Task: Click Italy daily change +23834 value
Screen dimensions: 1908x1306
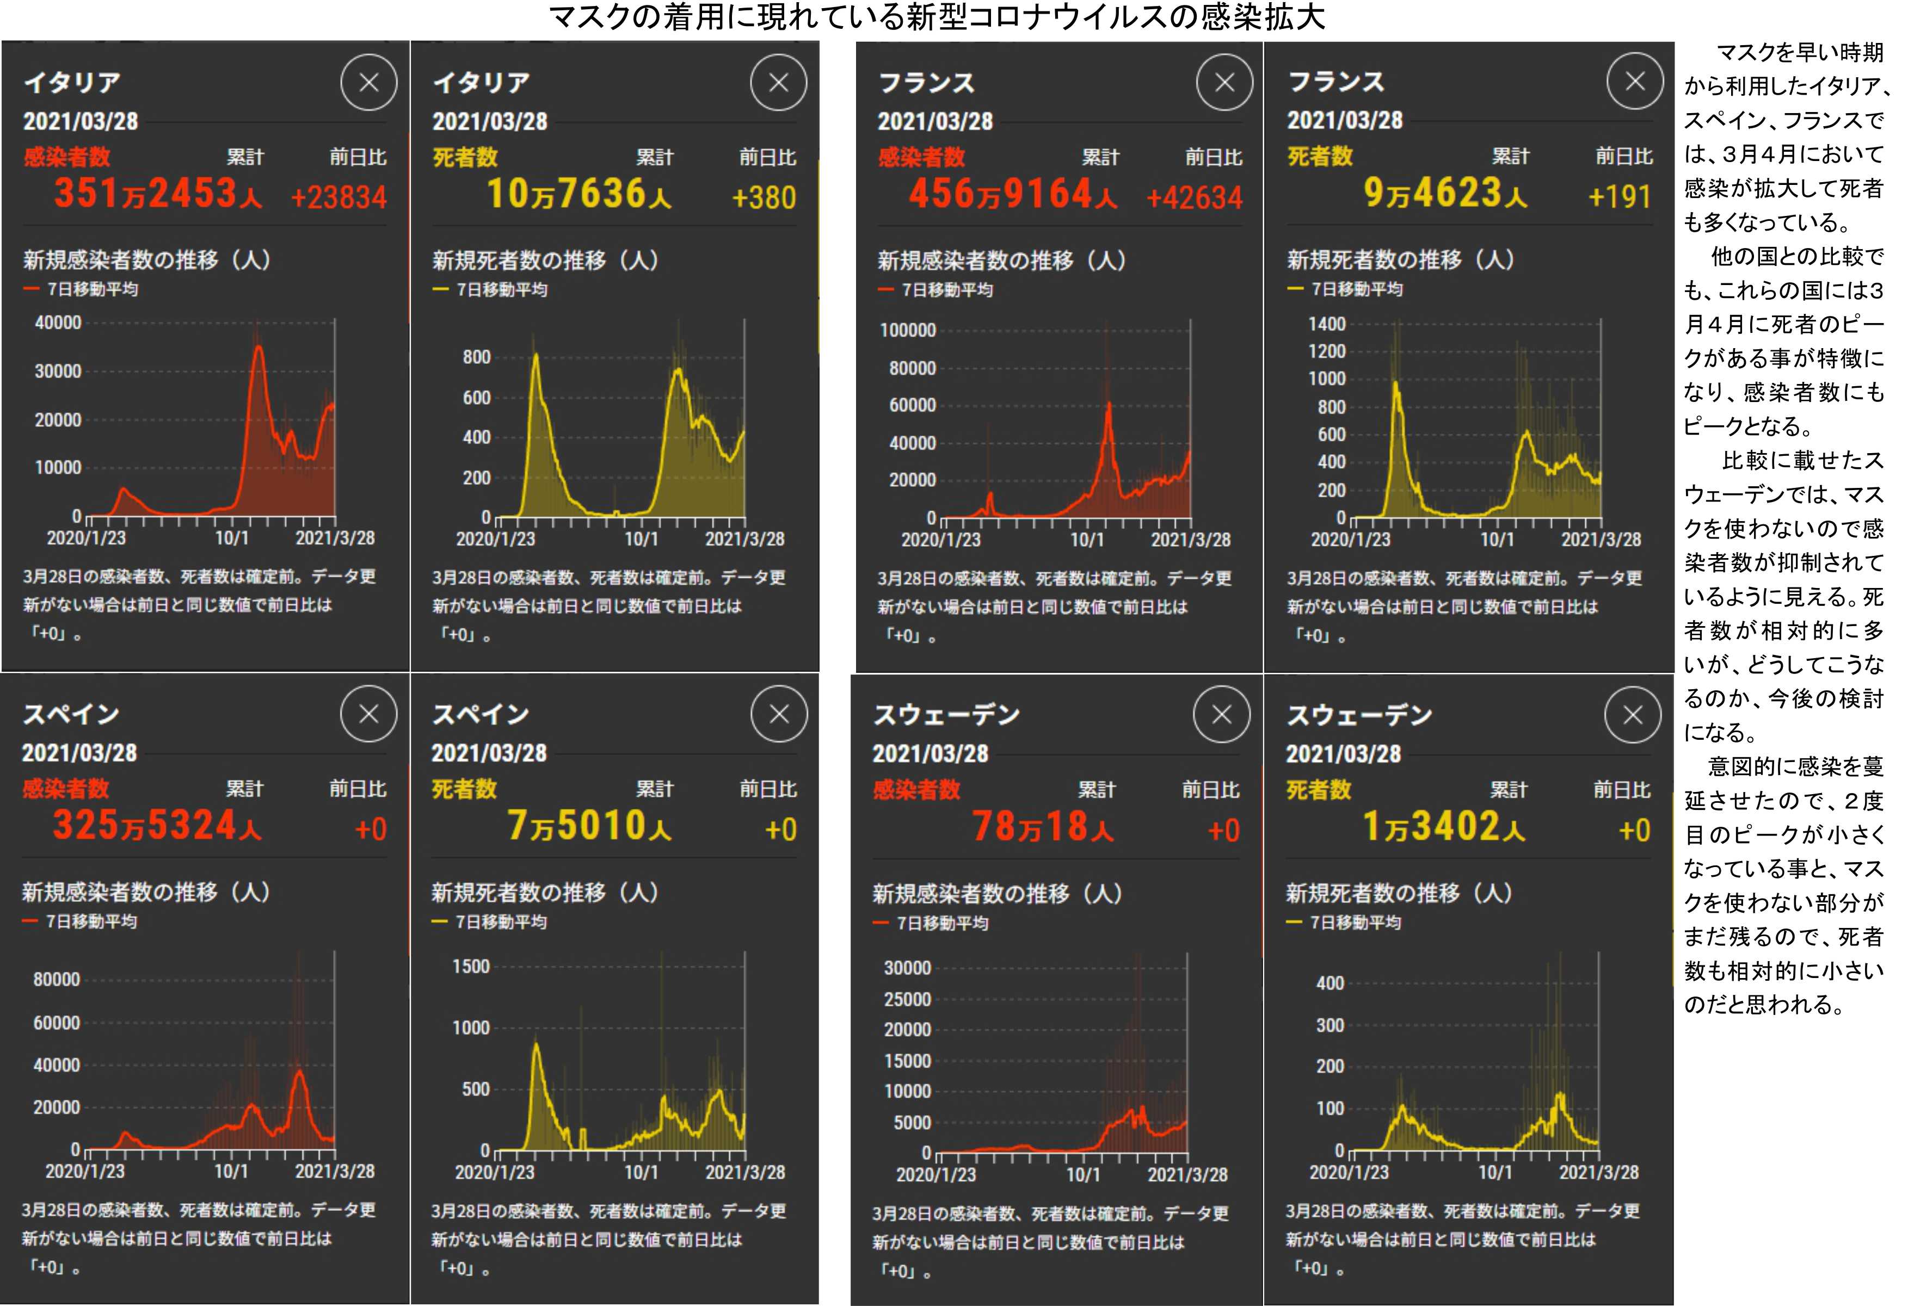Action: 338,197
